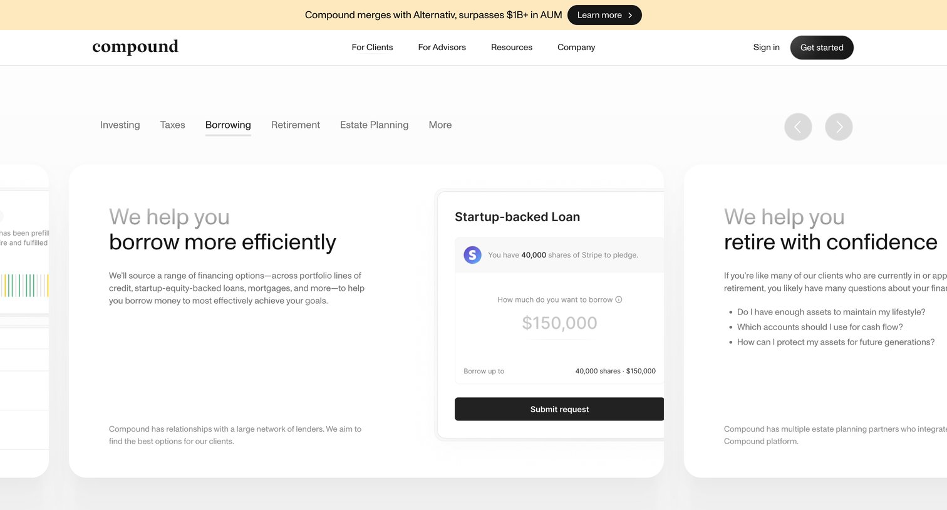This screenshot has width=947, height=510.
Task: Click 'How can I protect my assets' bullet
Action: (836, 342)
